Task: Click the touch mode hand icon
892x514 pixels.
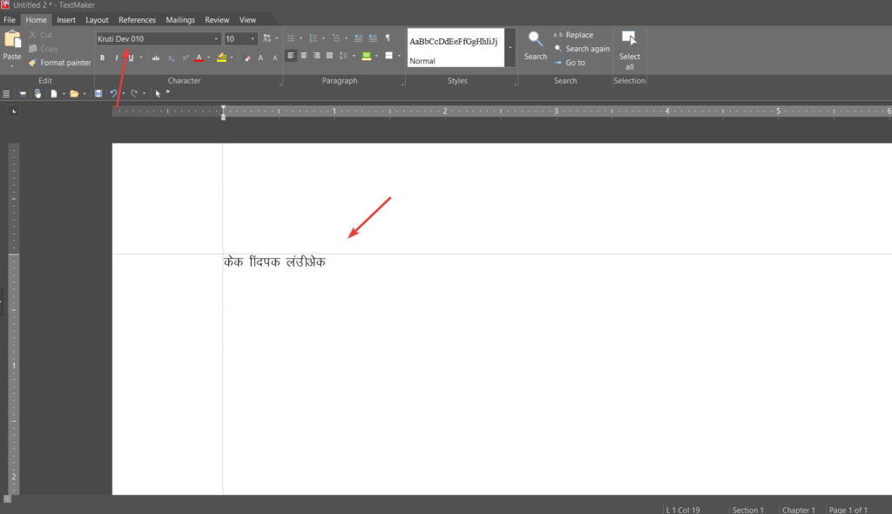Action: 37,93
